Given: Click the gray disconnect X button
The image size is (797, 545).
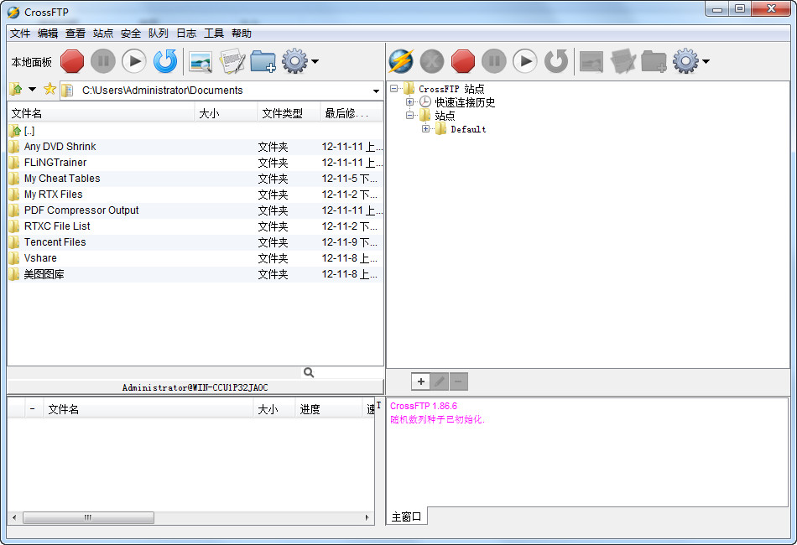Looking at the screenshot, I should (432, 61).
